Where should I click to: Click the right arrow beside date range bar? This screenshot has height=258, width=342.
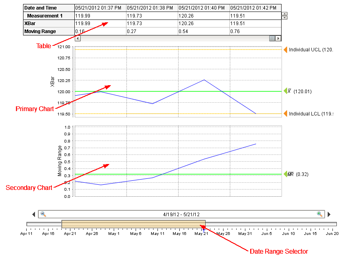click(x=329, y=215)
